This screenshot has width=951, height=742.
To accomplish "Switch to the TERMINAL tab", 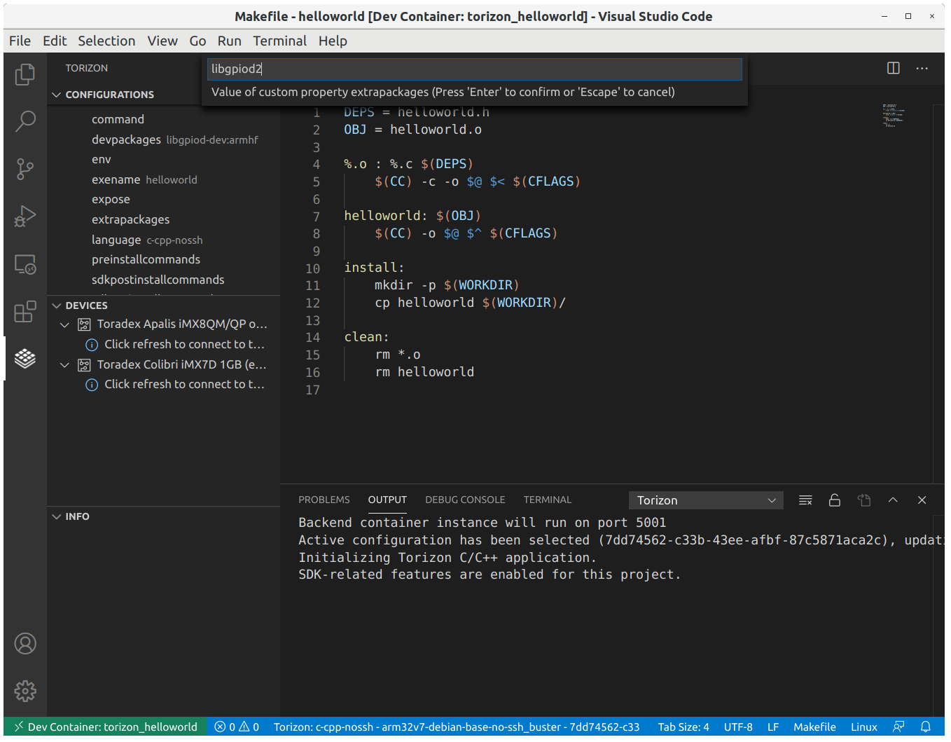I will click(x=548, y=500).
